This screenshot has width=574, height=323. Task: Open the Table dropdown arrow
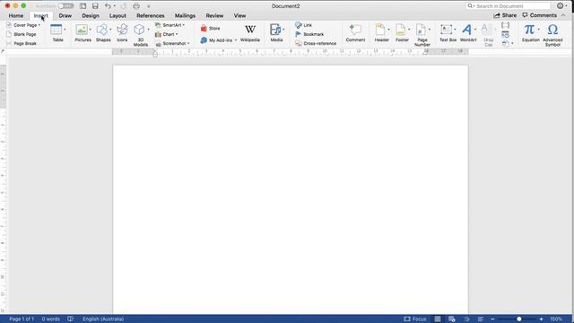pos(65,30)
